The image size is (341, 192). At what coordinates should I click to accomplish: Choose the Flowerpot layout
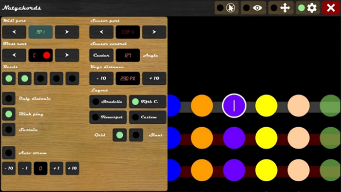pos(108,117)
